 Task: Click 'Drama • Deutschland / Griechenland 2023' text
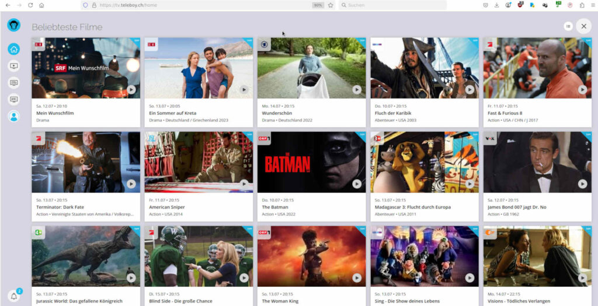(189, 120)
